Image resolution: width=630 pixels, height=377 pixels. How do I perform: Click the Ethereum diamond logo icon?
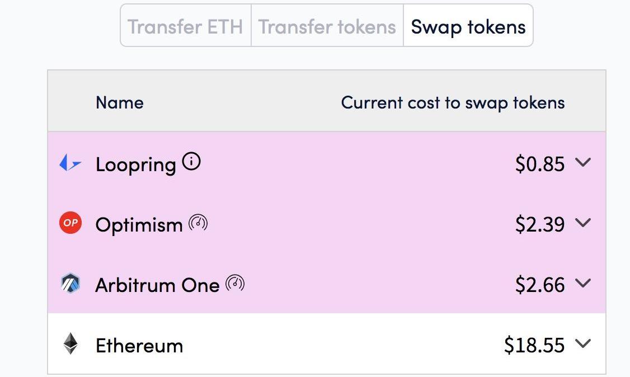point(70,343)
